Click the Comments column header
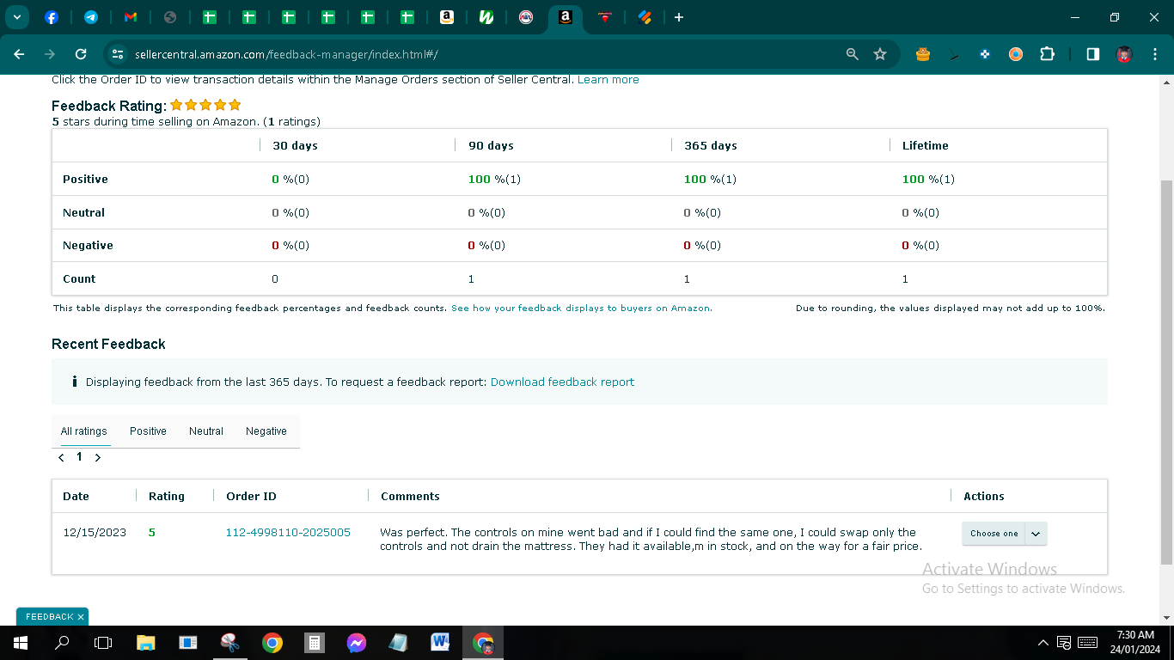The height and width of the screenshot is (660, 1174). pyautogui.click(x=410, y=496)
